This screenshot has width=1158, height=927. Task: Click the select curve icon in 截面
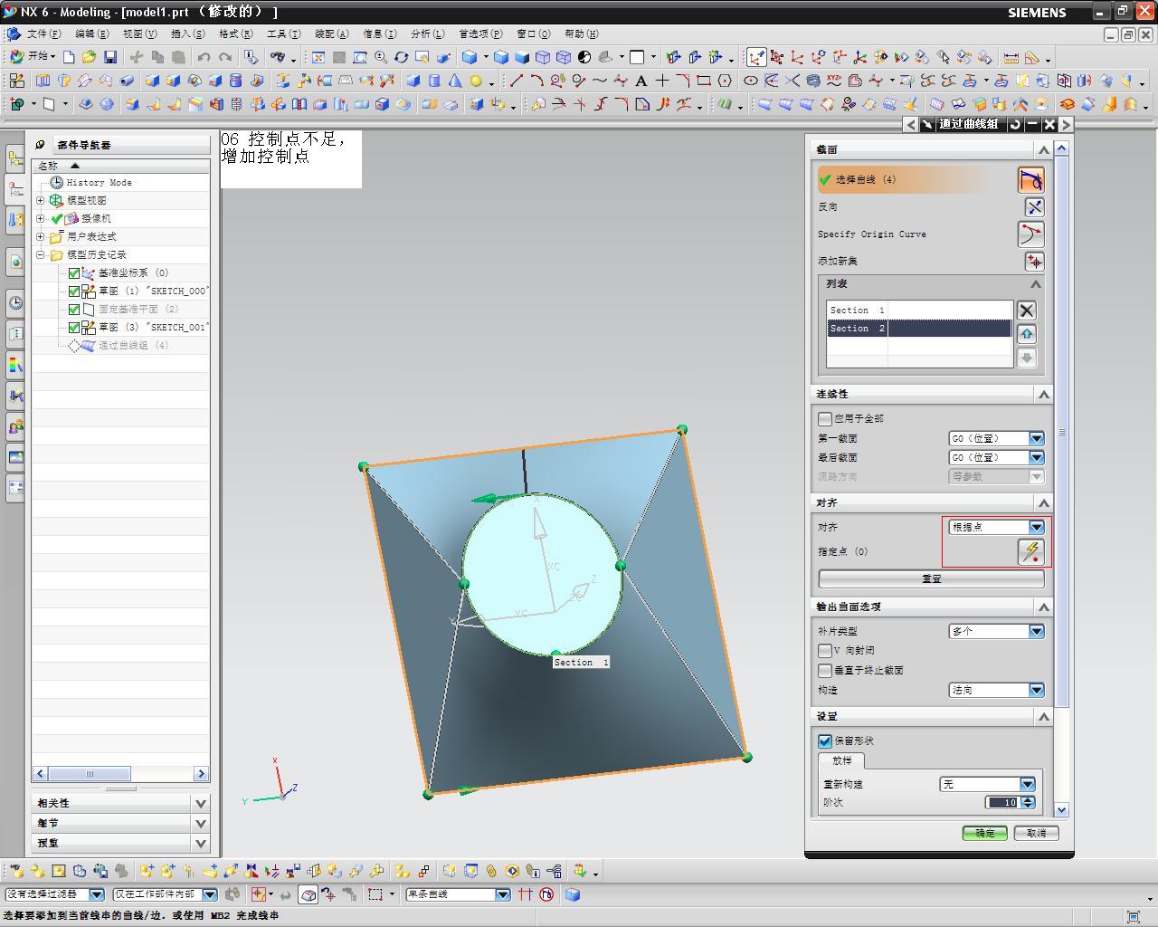coord(1031,179)
